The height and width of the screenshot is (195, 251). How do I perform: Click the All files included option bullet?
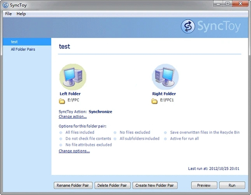point(61,132)
